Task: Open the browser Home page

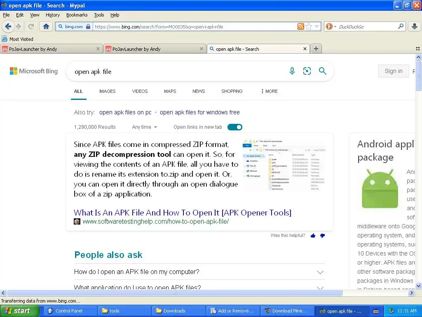Action: coord(46,26)
